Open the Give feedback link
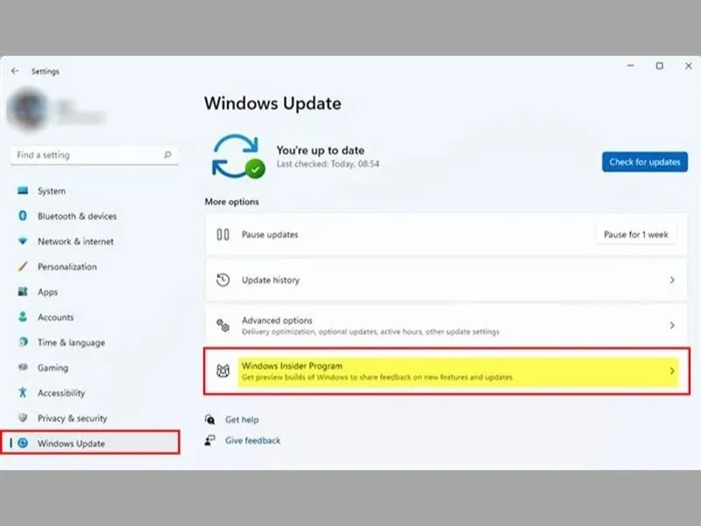701x526 pixels. click(252, 441)
